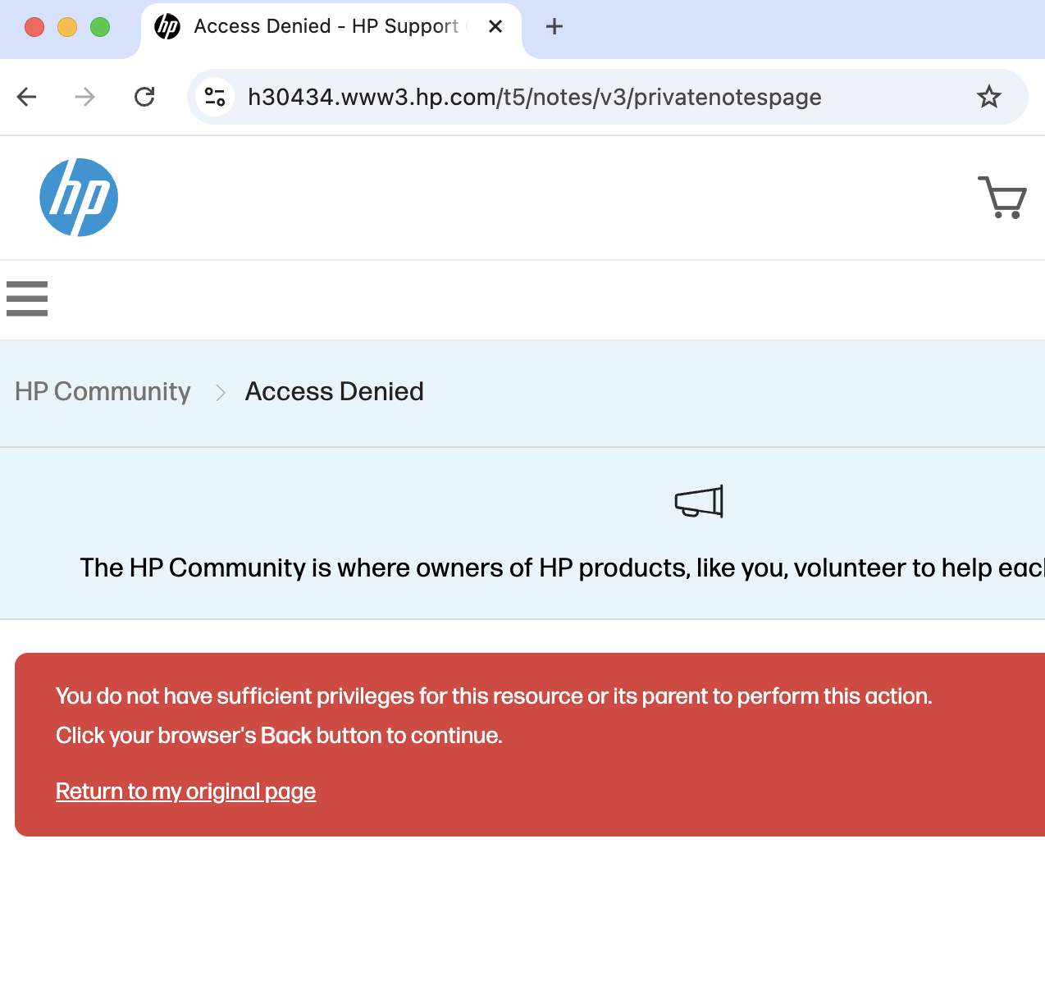1045x994 pixels.
Task: Click the breadcrumb chevron separator
Action: click(219, 392)
